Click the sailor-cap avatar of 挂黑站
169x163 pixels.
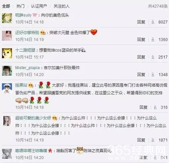pyautogui.click(x=7, y=88)
